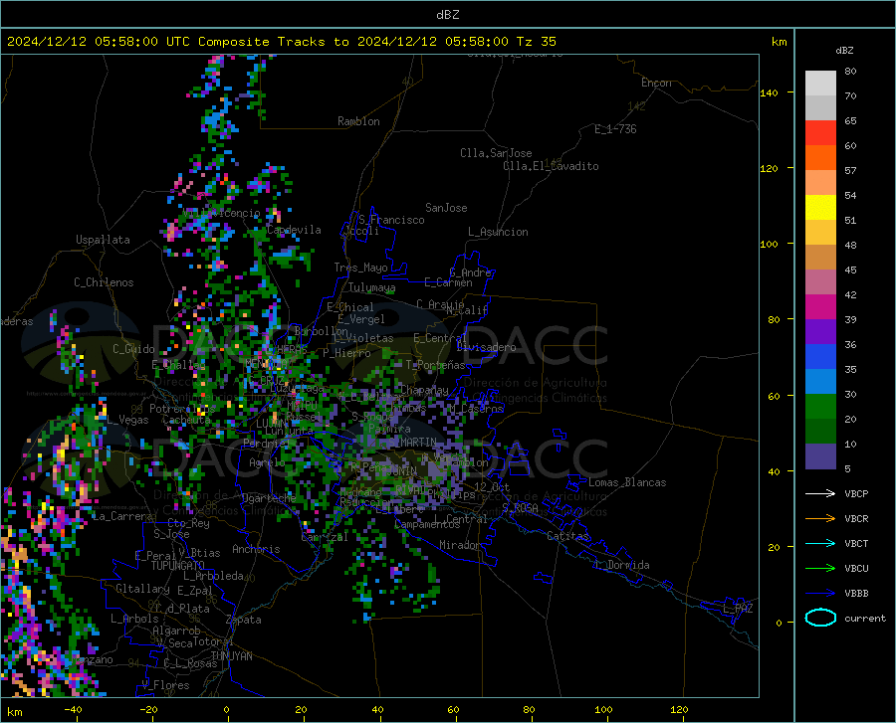Click the C_Chilenos place label
The width and height of the screenshot is (896, 723).
click(x=104, y=282)
